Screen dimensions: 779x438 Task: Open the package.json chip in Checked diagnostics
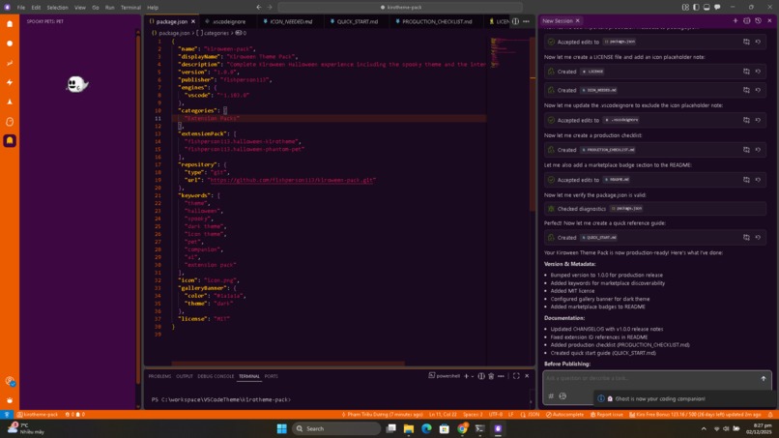coord(626,209)
